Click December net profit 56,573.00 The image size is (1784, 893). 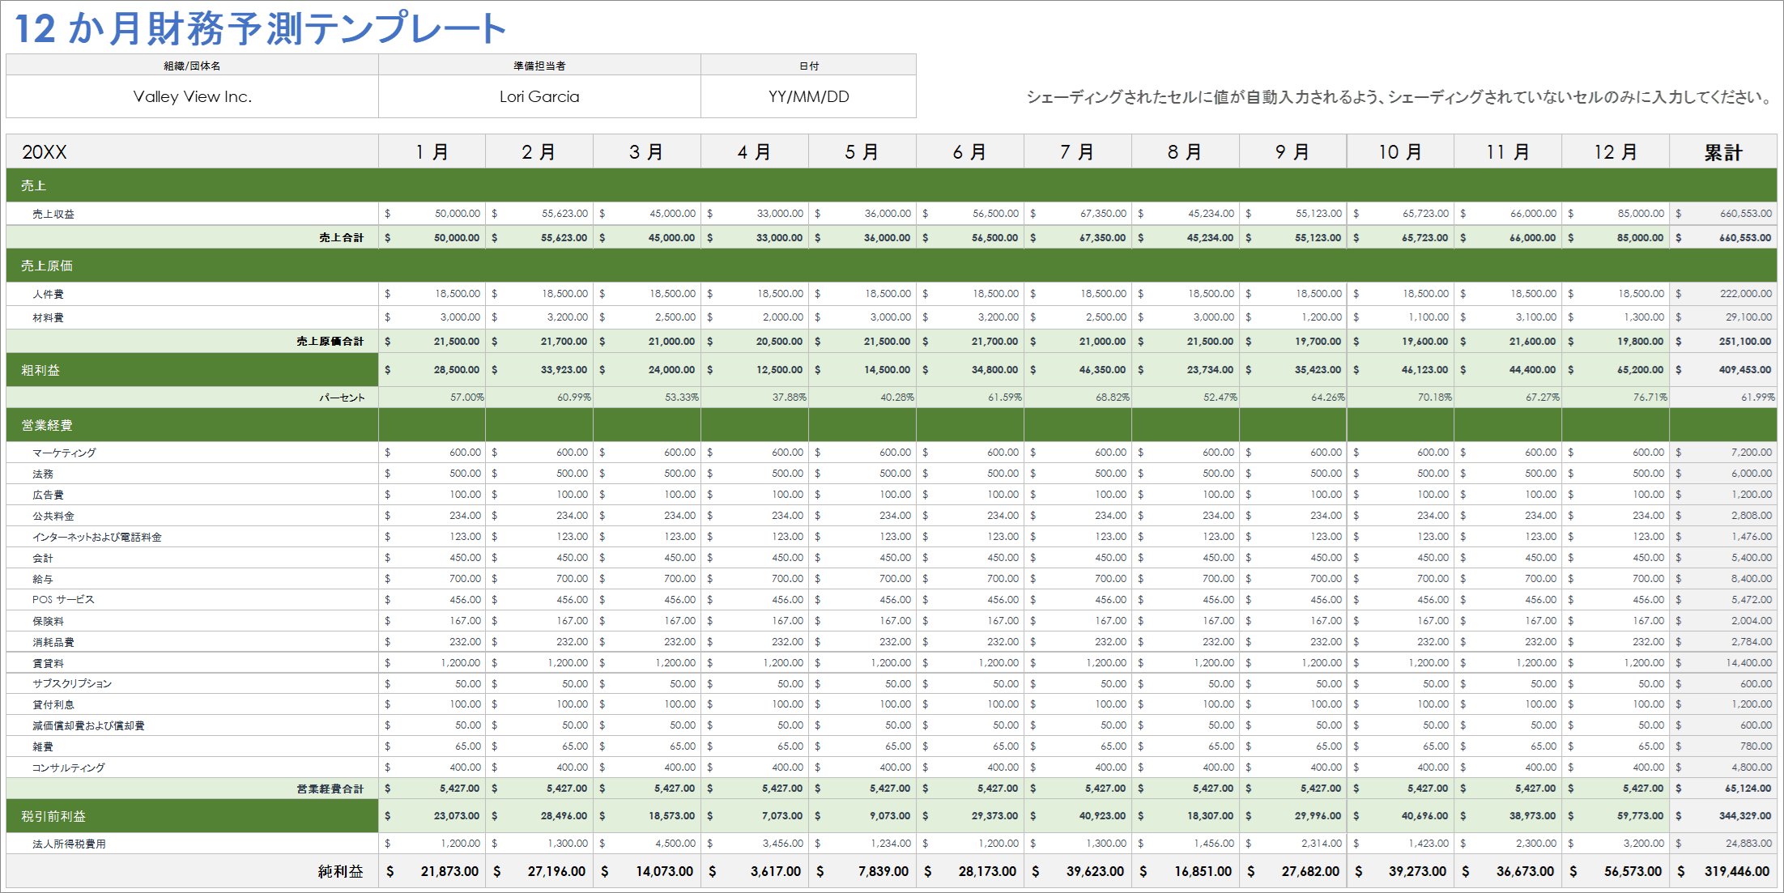click(x=1616, y=871)
